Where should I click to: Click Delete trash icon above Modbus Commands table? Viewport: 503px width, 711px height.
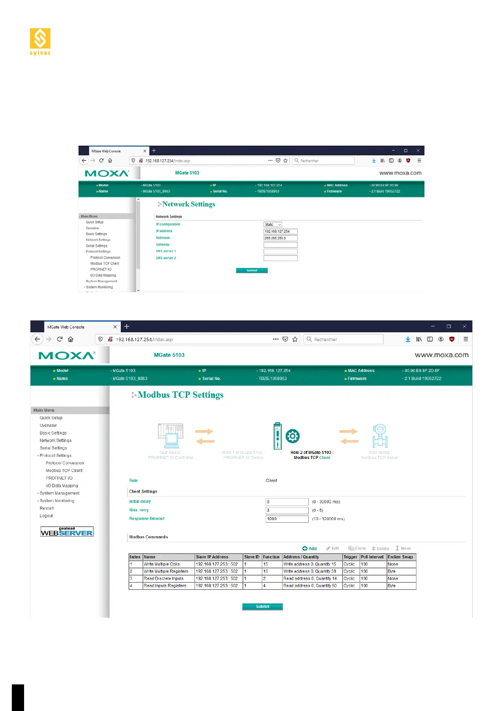[x=373, y=548]
